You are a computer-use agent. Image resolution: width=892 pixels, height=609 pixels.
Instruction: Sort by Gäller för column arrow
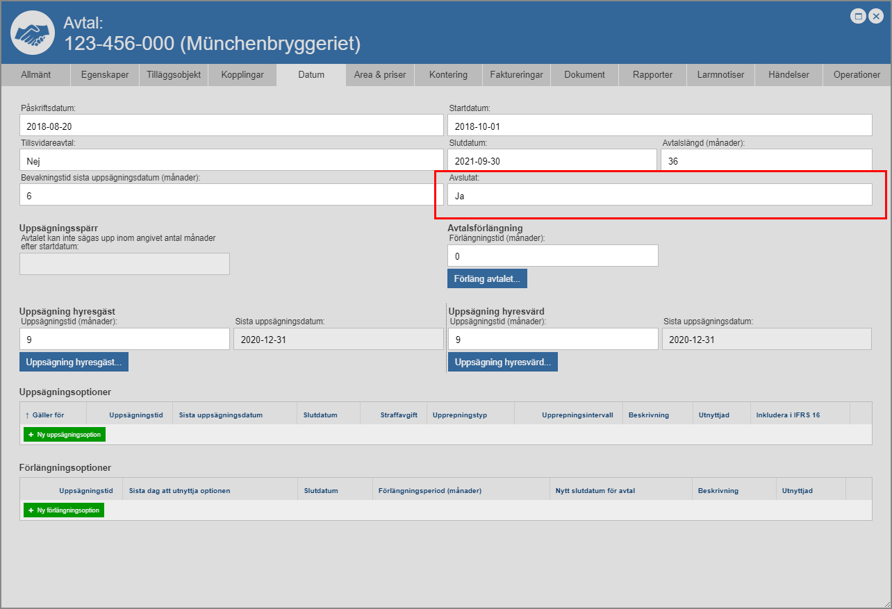click(27, 415)
